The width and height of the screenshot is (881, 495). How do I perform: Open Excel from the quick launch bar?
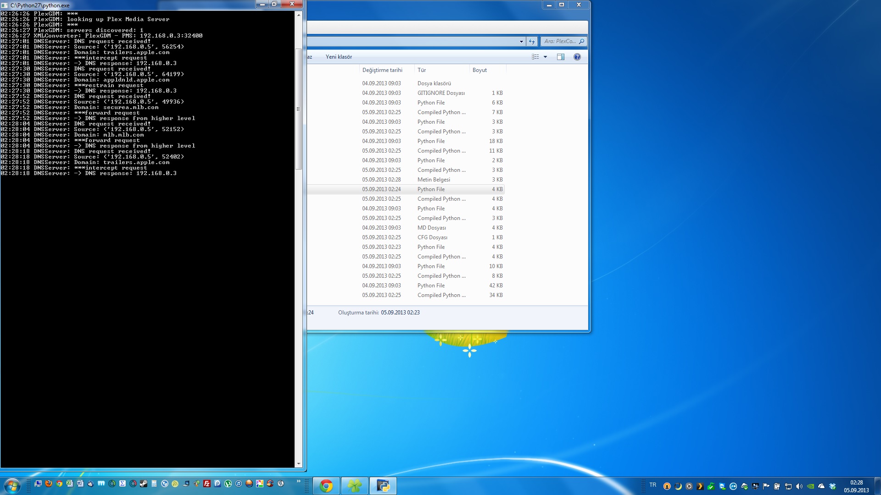click(x=70, y=484)
